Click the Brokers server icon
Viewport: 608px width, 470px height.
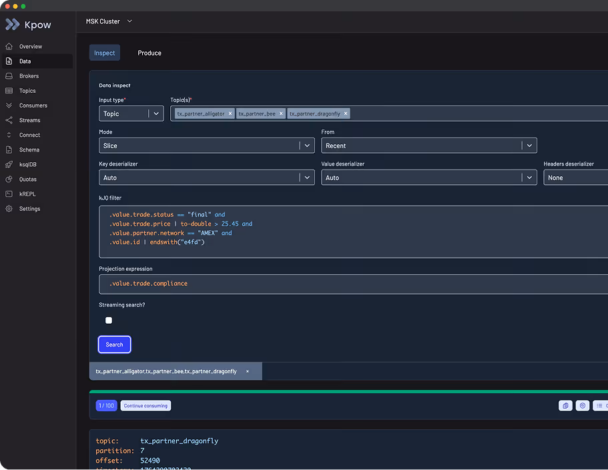tap(9, 76)
